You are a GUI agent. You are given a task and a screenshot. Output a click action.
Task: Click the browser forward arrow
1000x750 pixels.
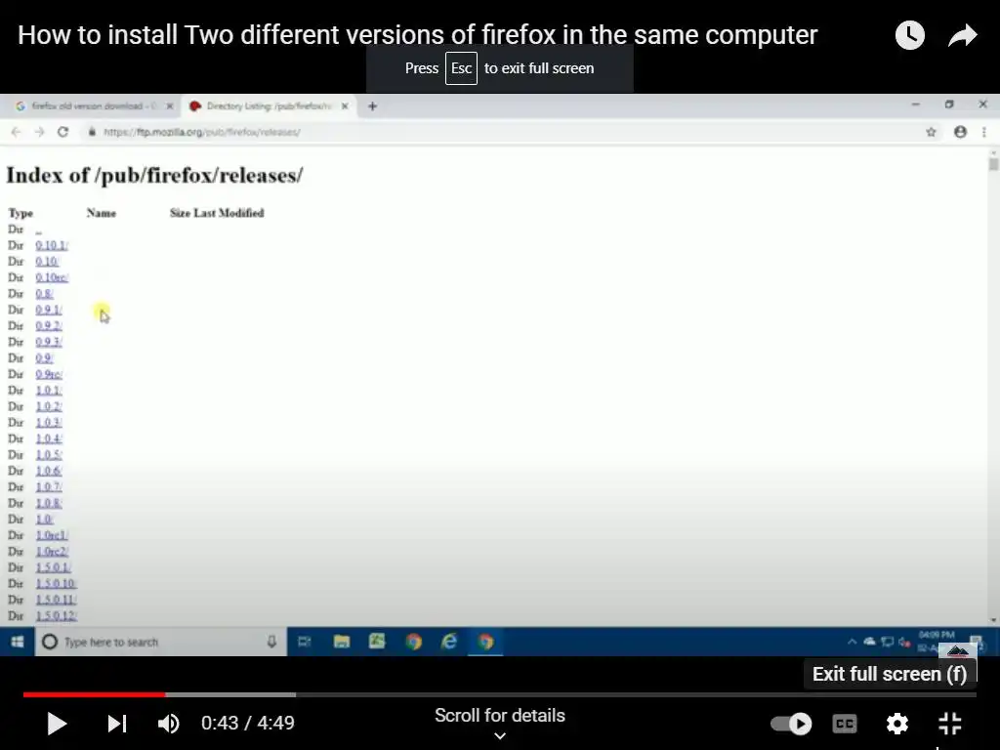pos(39,132)
